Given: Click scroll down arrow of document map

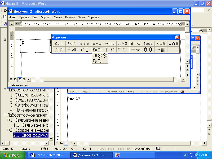Looking at the screenshot, I should click(x=51, y=139).
